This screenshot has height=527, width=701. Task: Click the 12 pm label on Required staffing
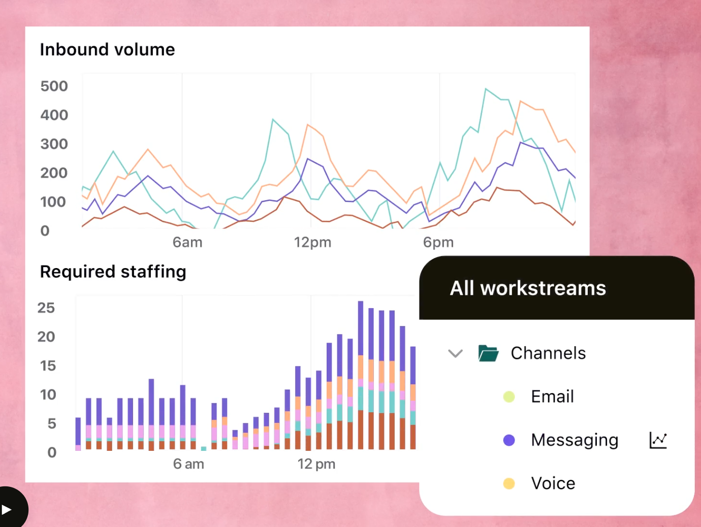pos(316,464)
